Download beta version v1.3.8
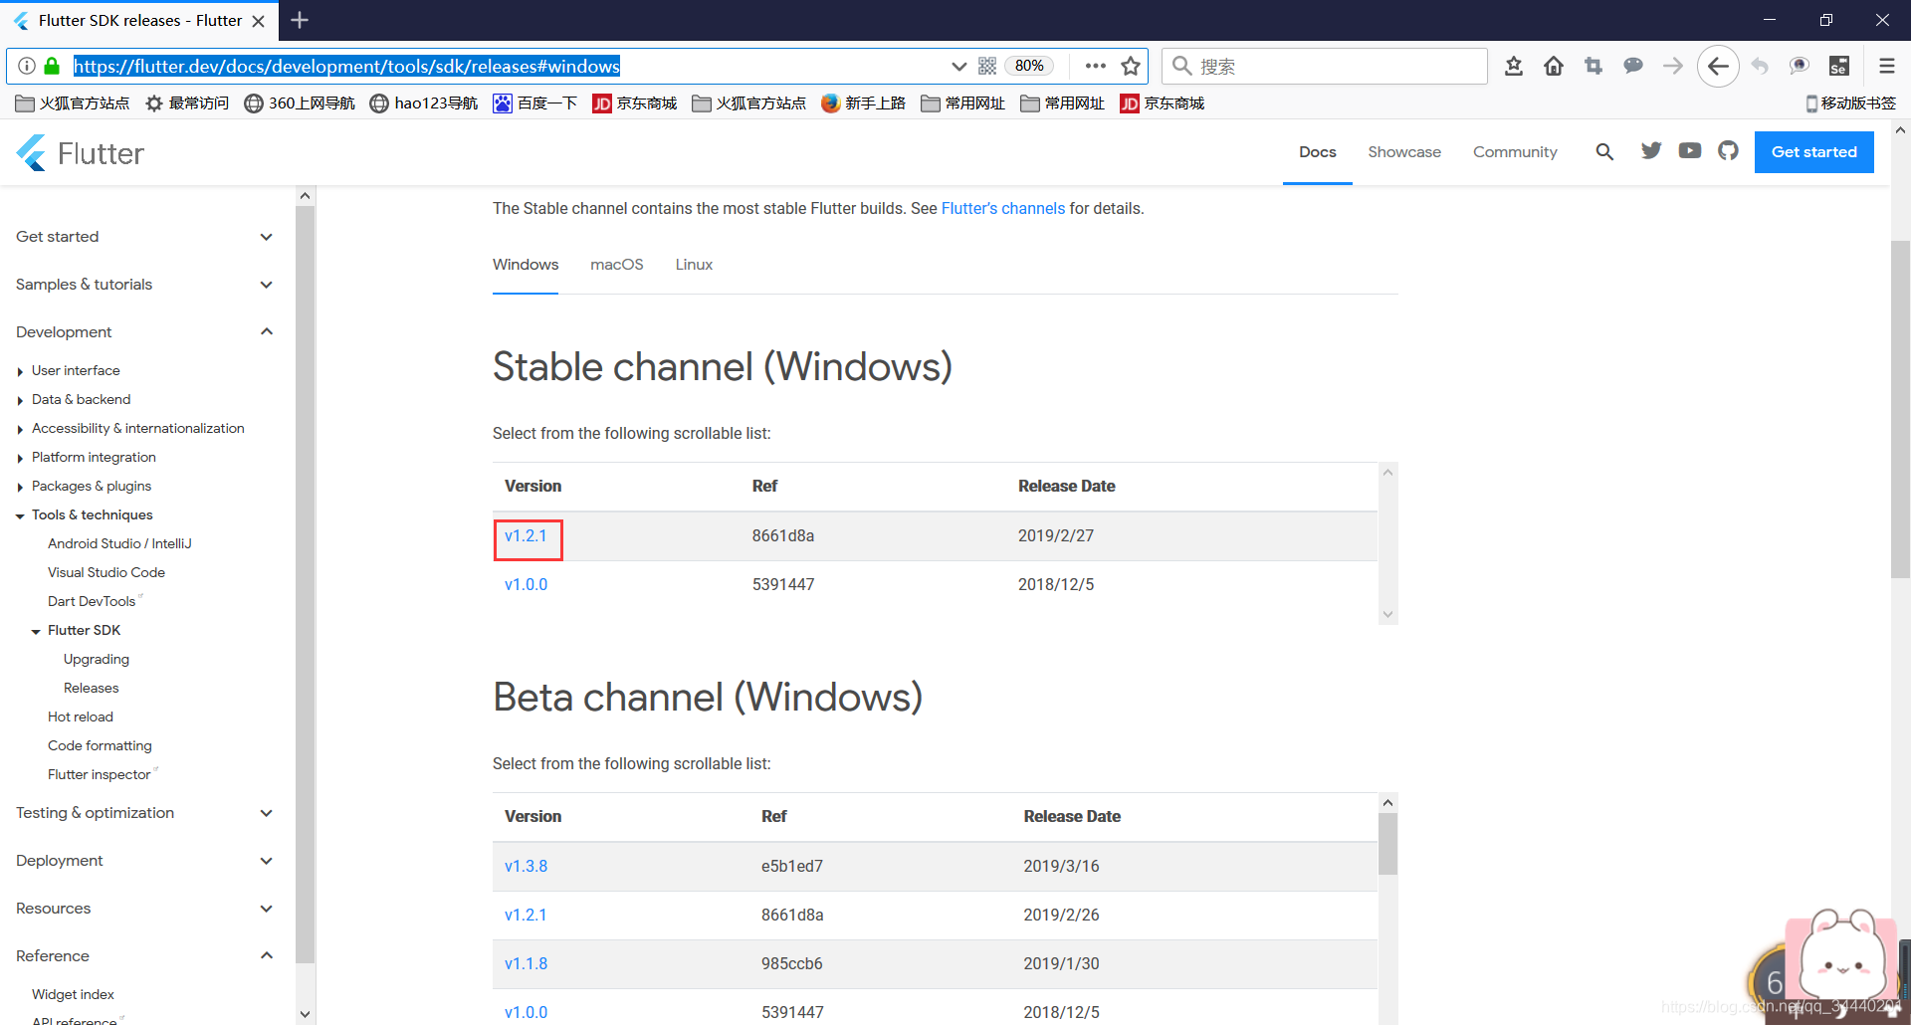Screen dimensions: 1911x1025 pos(526,866)
